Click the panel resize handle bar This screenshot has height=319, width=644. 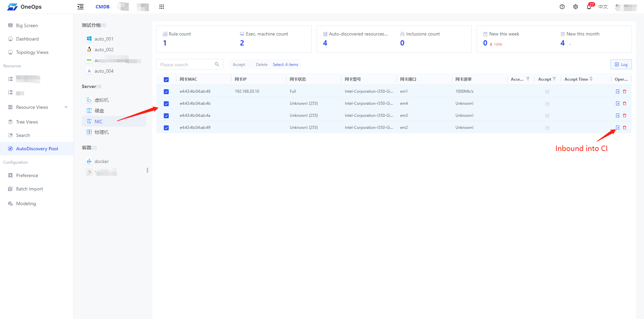[147, 170]
